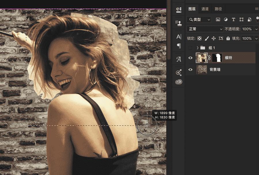259x175 pixels.
Task: Filter layers by type layers icon
Action: 233,20
